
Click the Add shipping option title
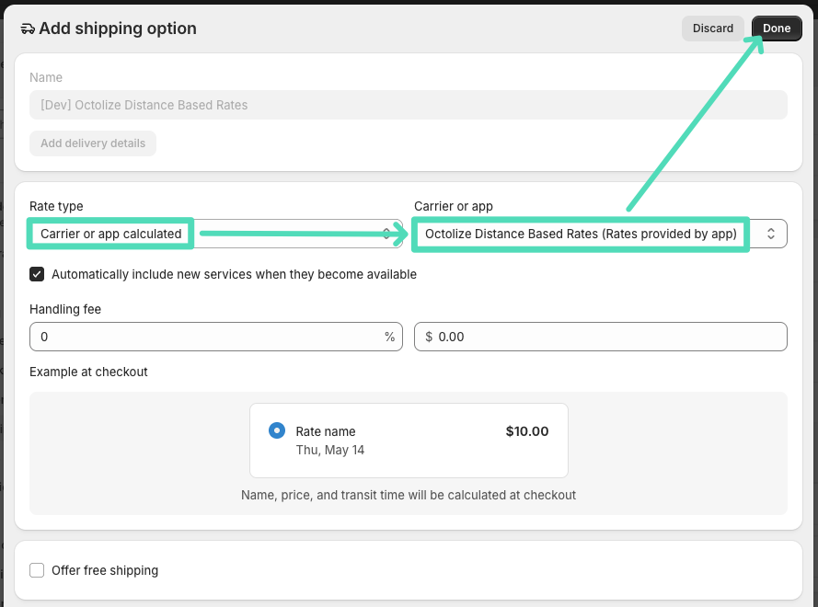[118, 29]
